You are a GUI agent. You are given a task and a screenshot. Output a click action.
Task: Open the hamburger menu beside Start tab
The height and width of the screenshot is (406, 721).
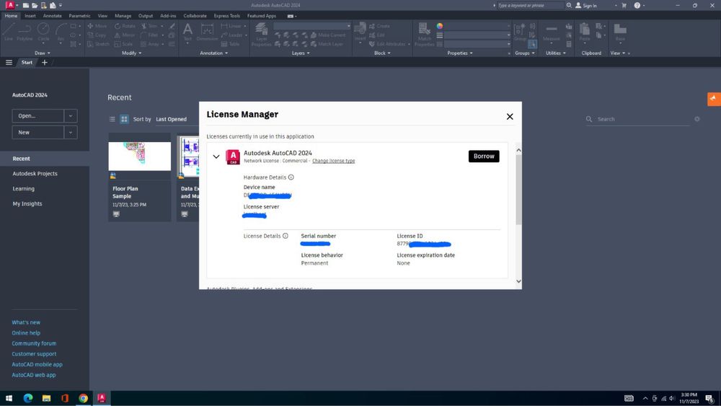pyautogui.click(x=9, y=63)
